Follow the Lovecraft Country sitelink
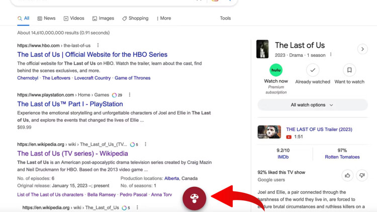Image resolution: width=377 pixels, height=212 pixels. [x=92, y=78]
